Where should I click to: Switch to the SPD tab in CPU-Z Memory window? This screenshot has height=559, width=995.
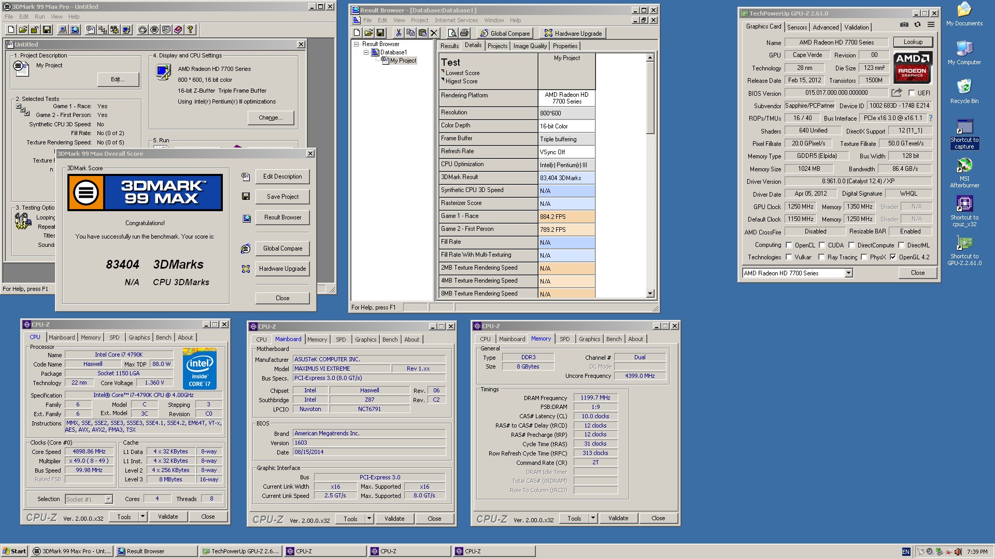[564, 339]
